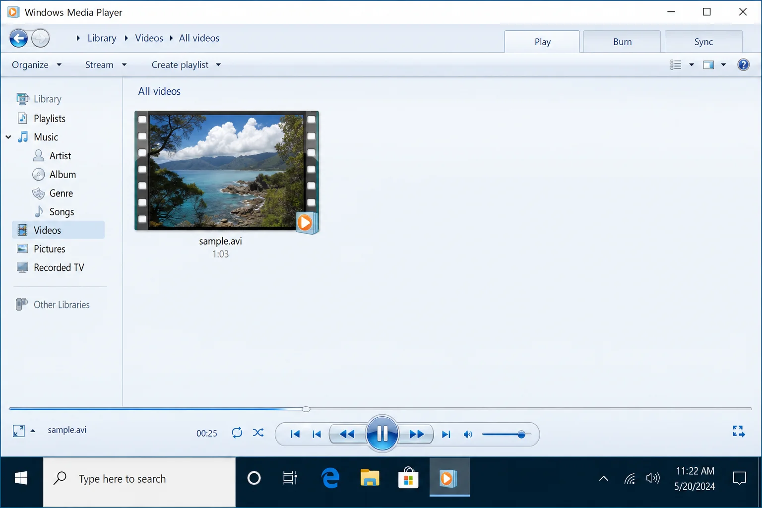Select Artist under Music
The height and width of the screenshot is (508, 762).
[x=60, y=156]
